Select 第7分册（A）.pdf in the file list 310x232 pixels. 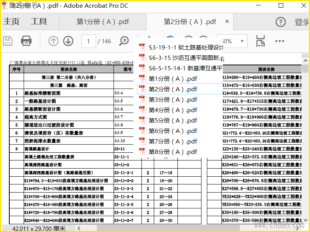pyautogui.click(x=180, y=142)
